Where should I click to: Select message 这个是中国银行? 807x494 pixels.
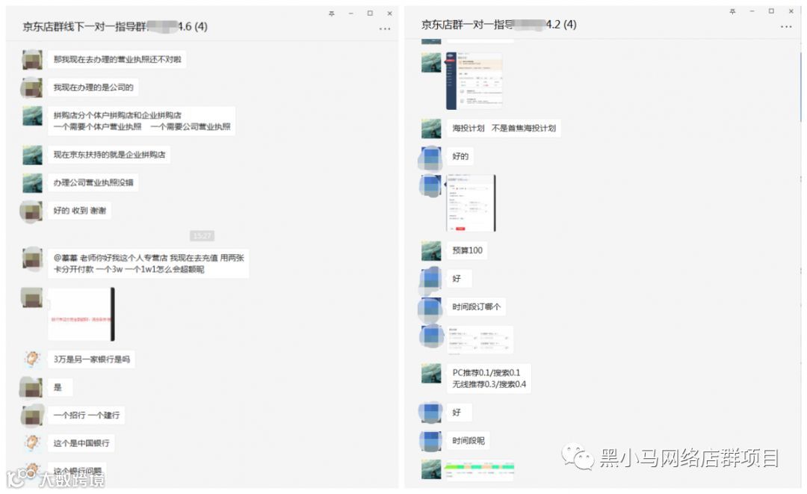81,443
